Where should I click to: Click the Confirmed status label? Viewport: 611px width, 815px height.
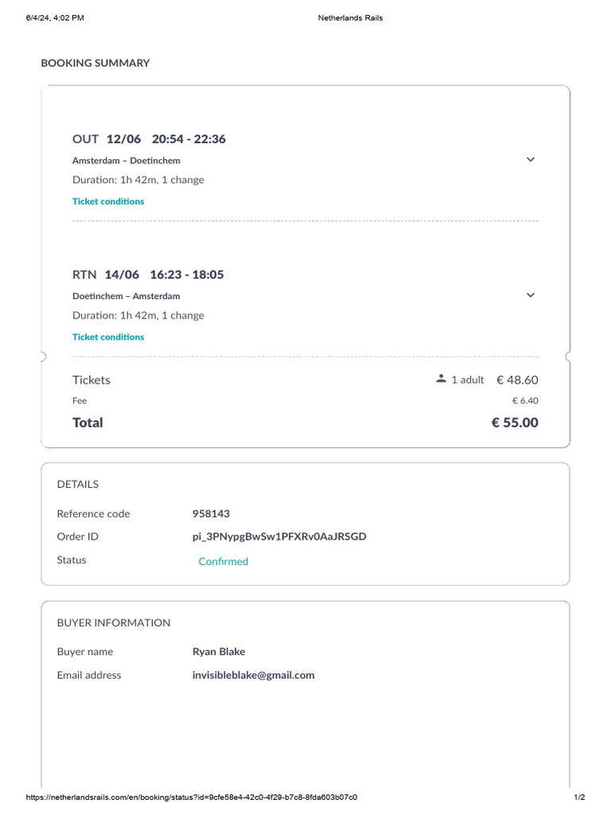[224, 561]
